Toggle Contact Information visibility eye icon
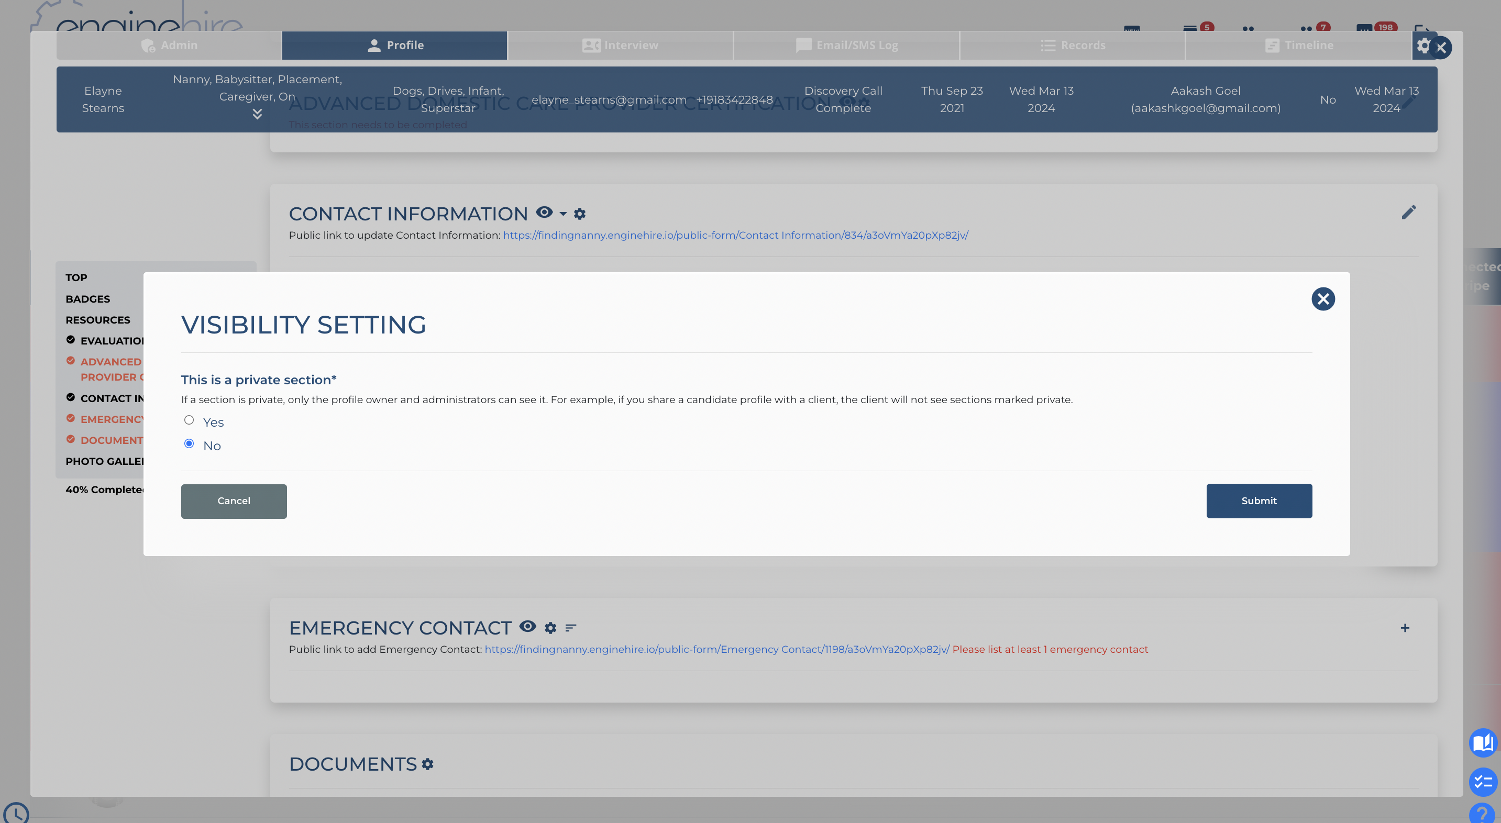 [x=544, y=213]
